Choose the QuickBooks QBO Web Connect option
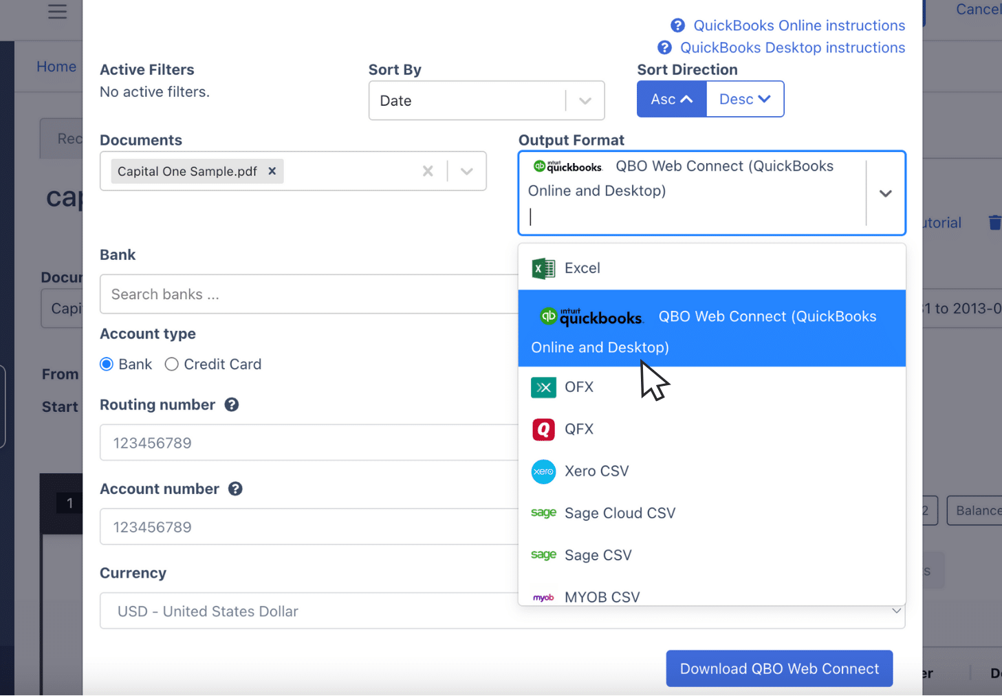 712,328
